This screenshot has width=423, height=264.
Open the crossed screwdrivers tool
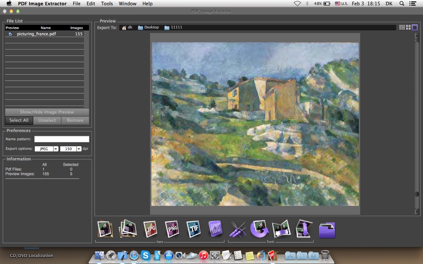coord(237,229)
